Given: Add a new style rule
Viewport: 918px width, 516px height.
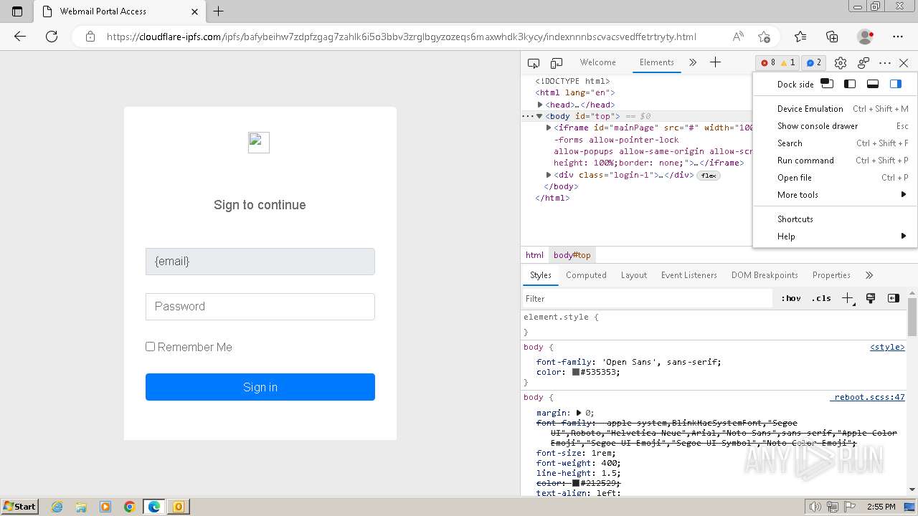Looking at the screenshot, I should (848, 299).
